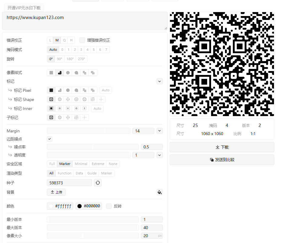Pick horizontal bars style in 像素样式 row

point(85,73)
